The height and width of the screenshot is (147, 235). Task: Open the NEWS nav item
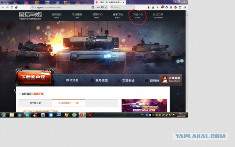77,15
